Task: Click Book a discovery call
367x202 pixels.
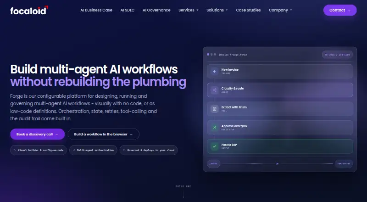Action: click(x=38, y=134)
